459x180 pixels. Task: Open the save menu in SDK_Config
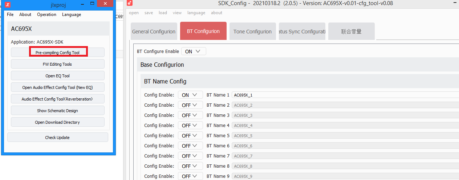[149, 13]
